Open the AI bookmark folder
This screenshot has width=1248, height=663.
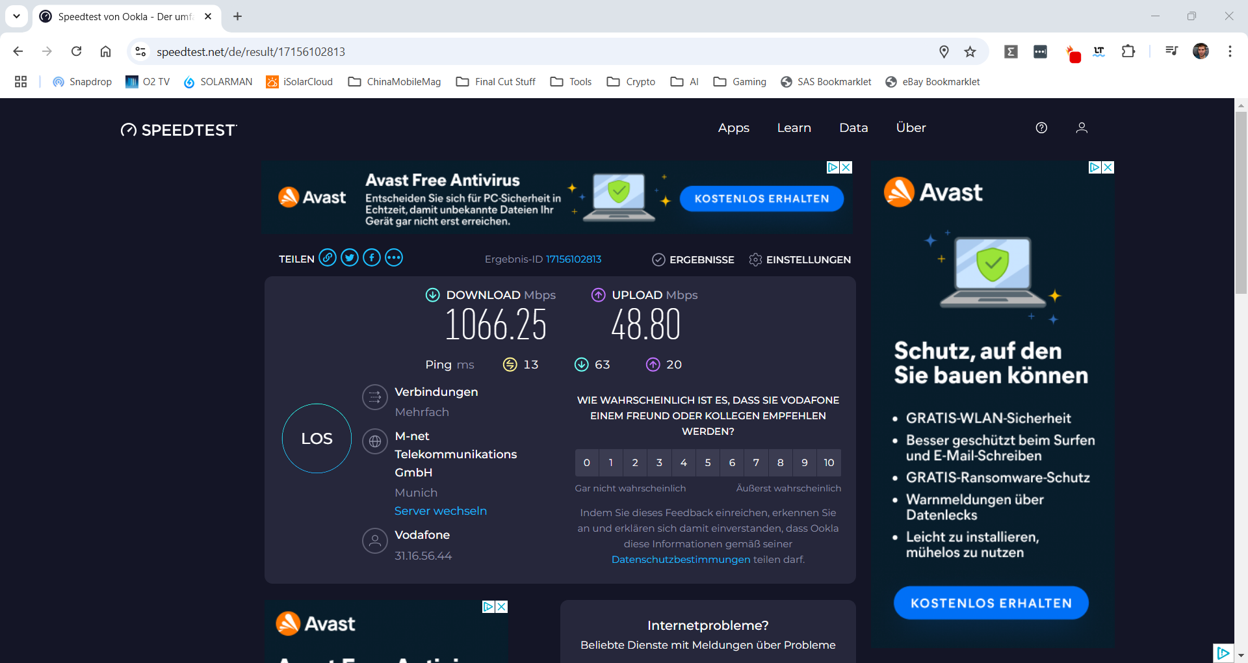tap(684, 82)
